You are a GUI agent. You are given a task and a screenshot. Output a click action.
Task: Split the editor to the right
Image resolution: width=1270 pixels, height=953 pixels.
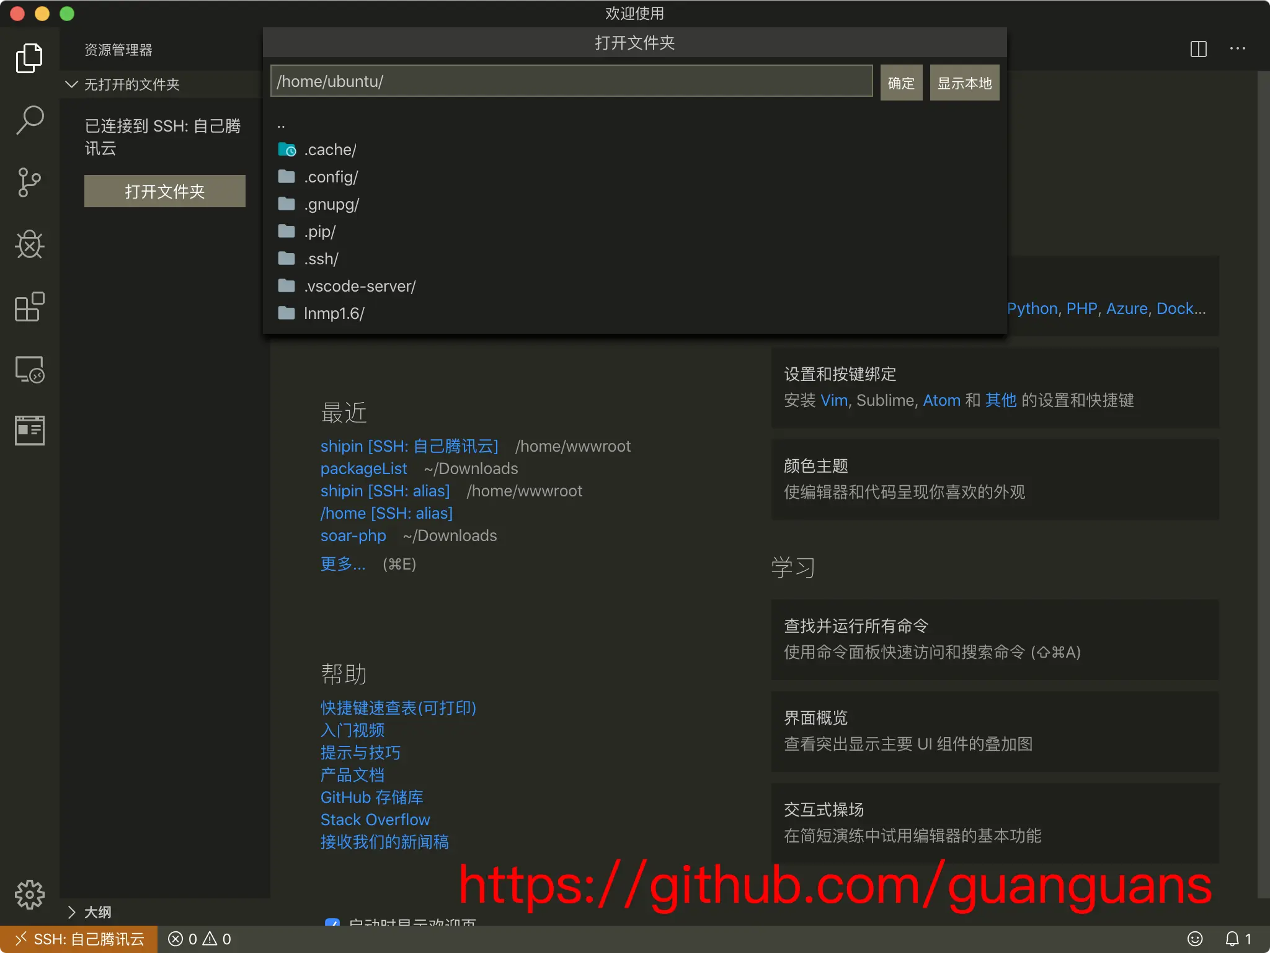(1198, 49)
